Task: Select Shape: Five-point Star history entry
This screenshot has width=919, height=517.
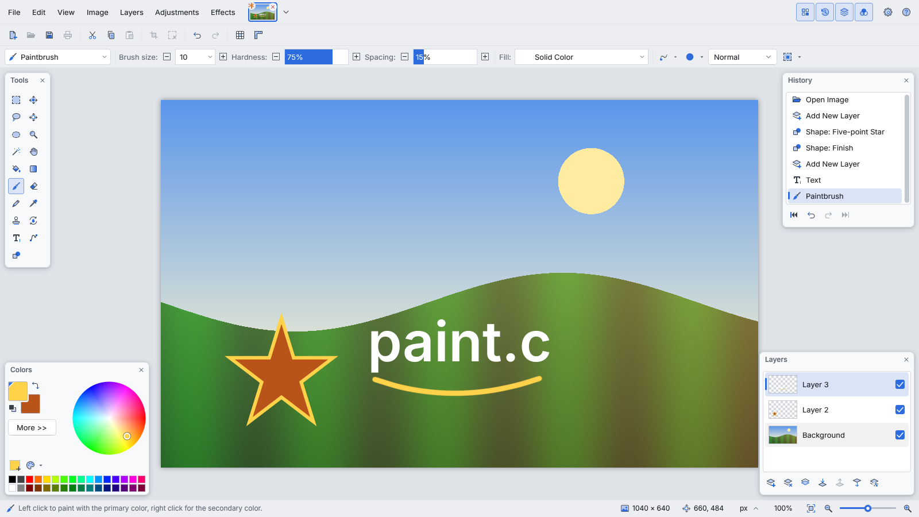Action: (x=844, y=132)
